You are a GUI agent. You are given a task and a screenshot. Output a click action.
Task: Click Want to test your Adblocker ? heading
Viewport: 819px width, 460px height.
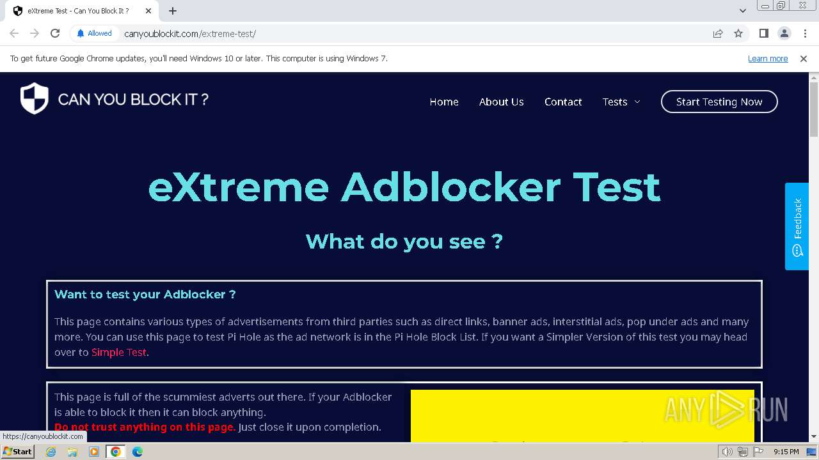[x=145, y=295]
